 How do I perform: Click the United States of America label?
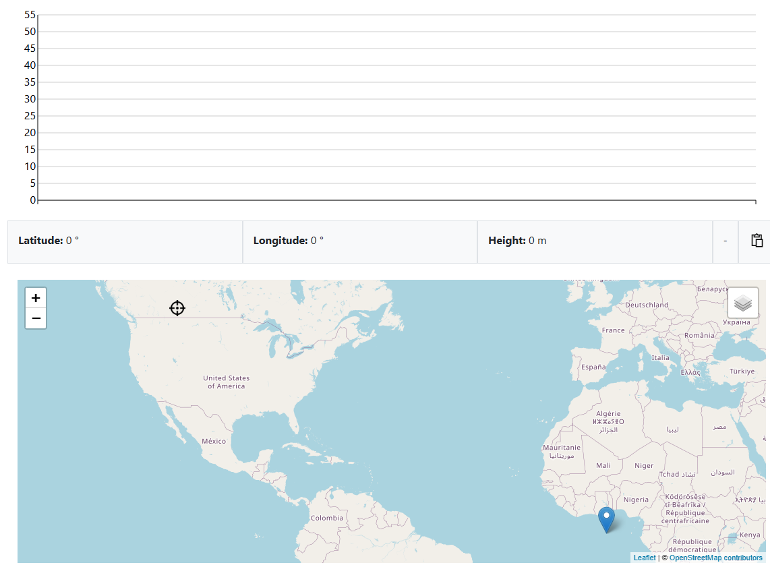226,382
